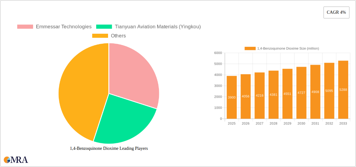Click the 1000 y-axis label
The image size is (356, 167).
(x=218, y=108)
